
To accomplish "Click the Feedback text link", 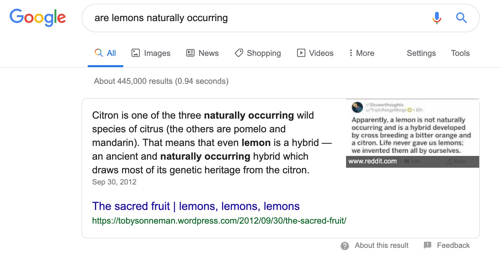I will 453,245.
